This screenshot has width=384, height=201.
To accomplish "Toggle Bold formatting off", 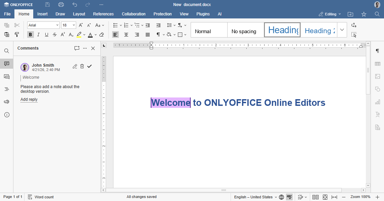I will tap(31, 35).
